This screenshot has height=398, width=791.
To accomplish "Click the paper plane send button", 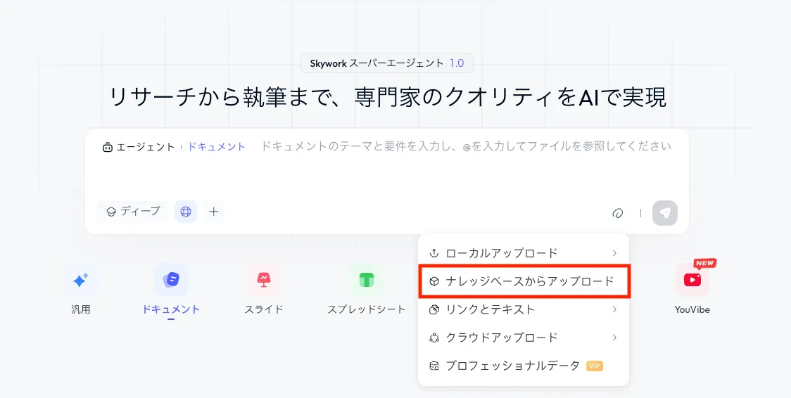I will coord(664,212).
